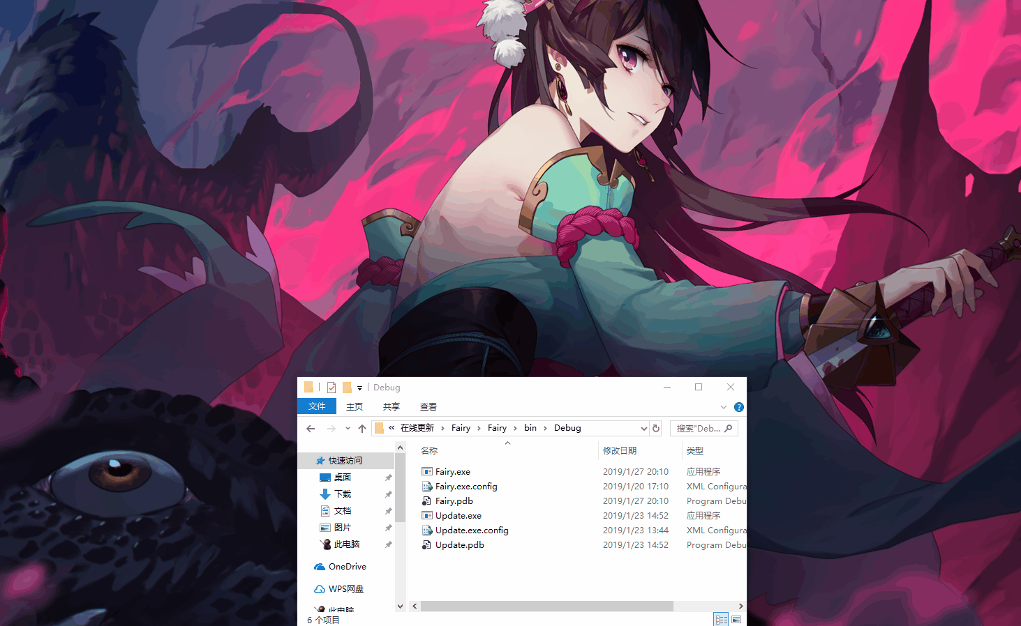Click the Properties checkmark quick-access icon

(x=331, y=388)
